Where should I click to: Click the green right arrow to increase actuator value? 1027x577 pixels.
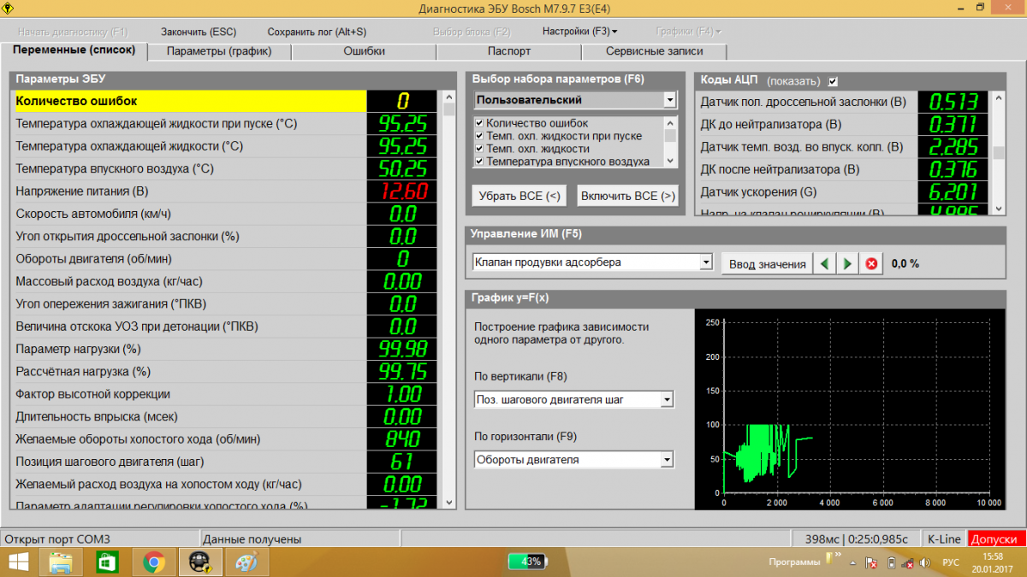pos(847,264)
